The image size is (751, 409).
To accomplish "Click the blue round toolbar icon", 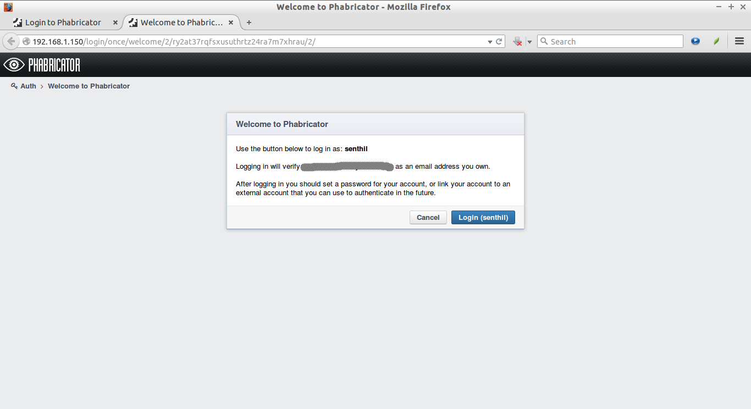I will coord(695,41).
